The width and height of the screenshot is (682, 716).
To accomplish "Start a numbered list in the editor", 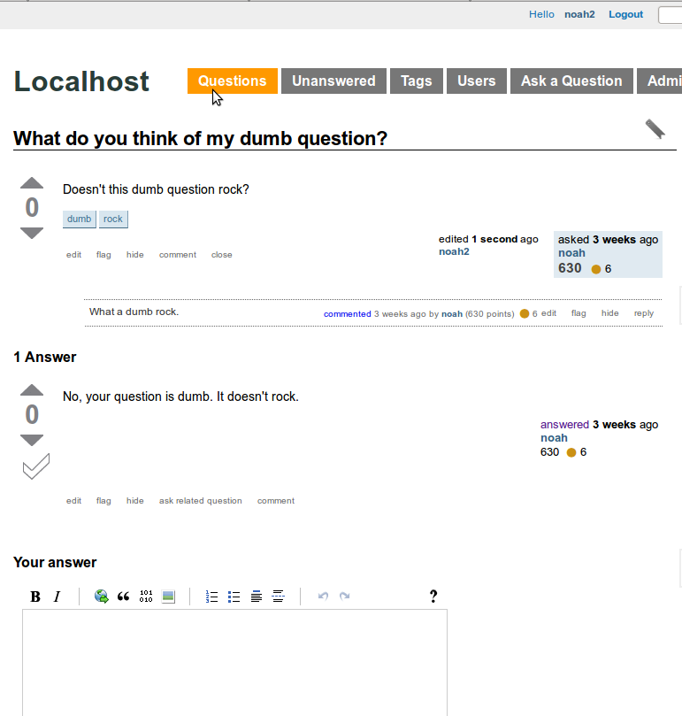I will 211,597.
